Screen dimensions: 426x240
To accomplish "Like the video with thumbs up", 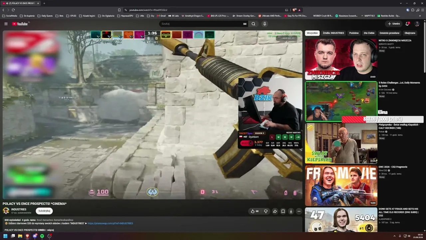I will pos(255,211).
